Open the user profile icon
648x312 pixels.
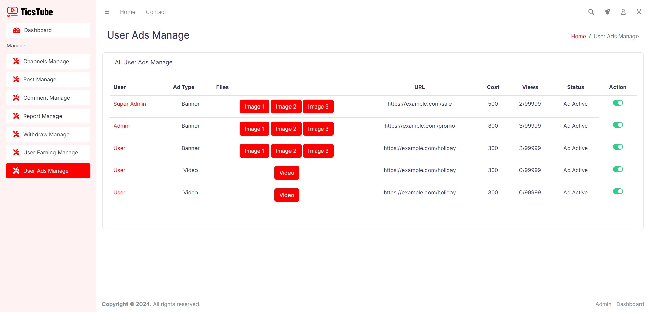click(623, 12)
